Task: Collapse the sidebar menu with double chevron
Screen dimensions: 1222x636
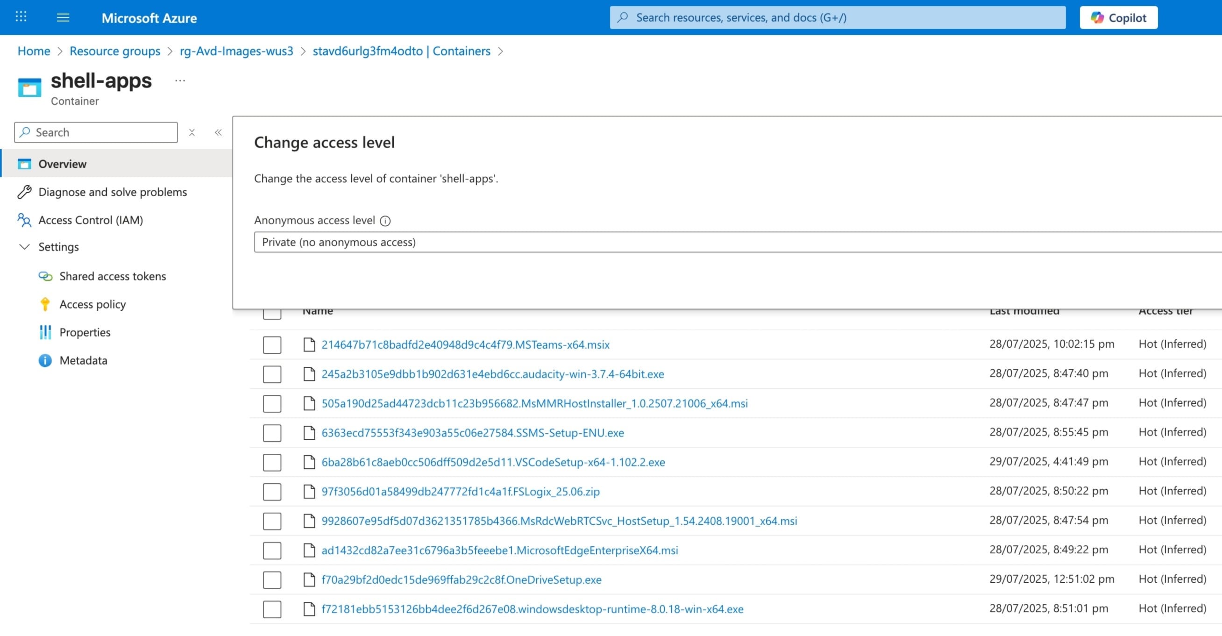Action: click(218, 132)
